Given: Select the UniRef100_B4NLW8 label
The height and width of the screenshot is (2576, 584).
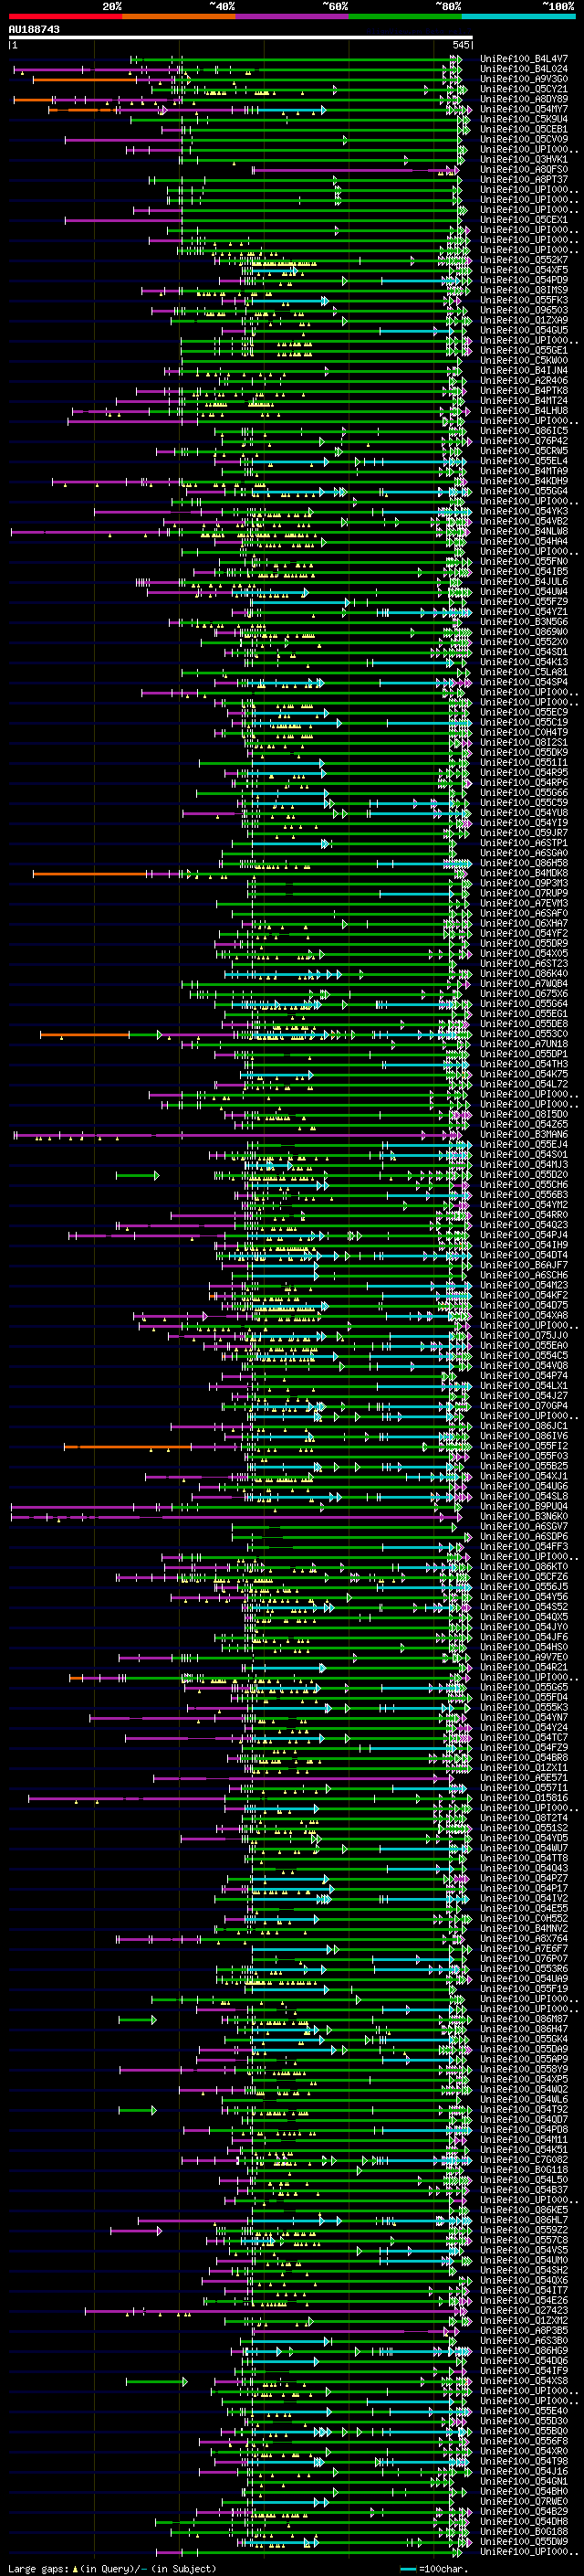Looking at the screenshot, I should tap(524, 531).
